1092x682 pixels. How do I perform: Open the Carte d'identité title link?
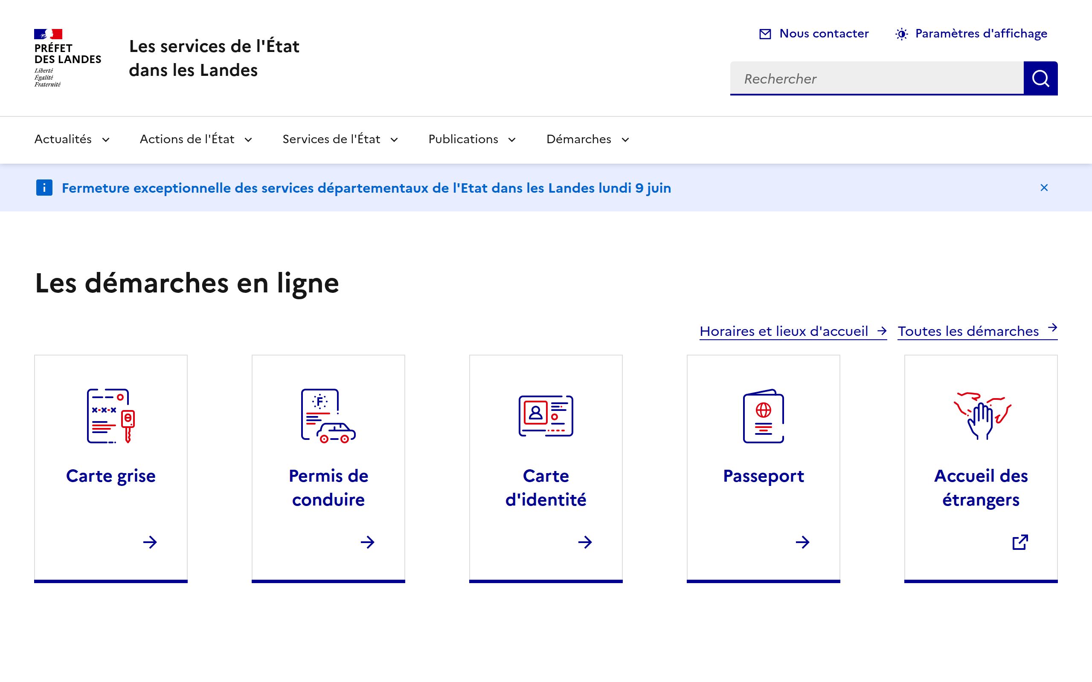[x=546, y=488]
